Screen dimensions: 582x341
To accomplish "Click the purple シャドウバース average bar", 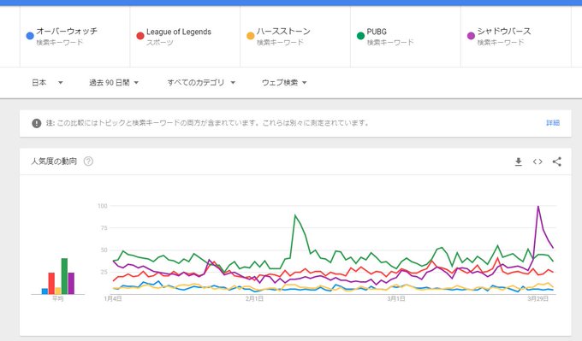I will pyautogui.click(x=71, y=284).
